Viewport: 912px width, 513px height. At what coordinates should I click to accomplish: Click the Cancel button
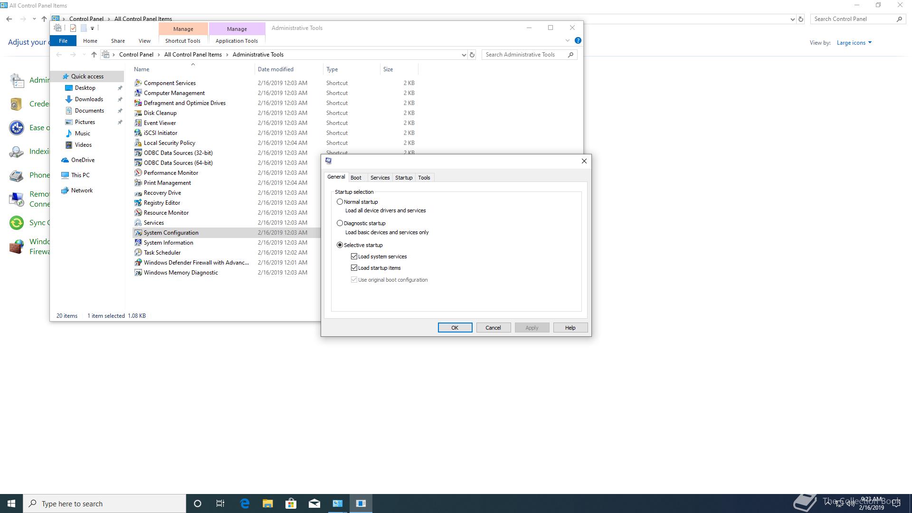point(493,328)
